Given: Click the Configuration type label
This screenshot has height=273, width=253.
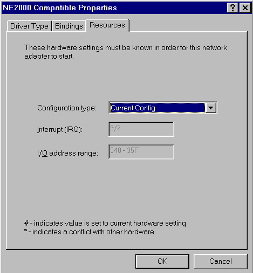Looking at the screenshot, I should point(67,108).
